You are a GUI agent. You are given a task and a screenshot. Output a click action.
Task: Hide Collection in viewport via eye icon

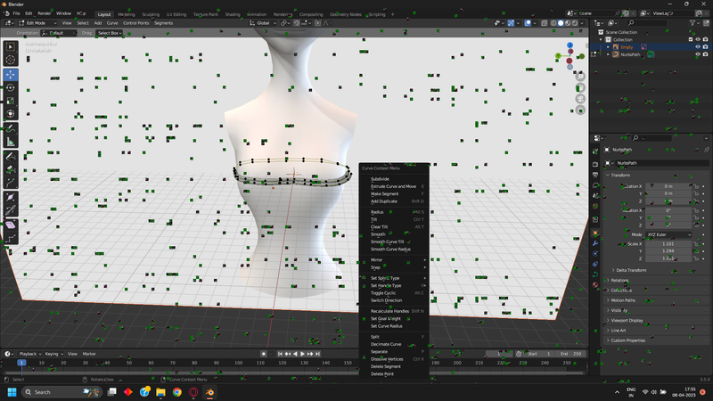pos(698,39)
